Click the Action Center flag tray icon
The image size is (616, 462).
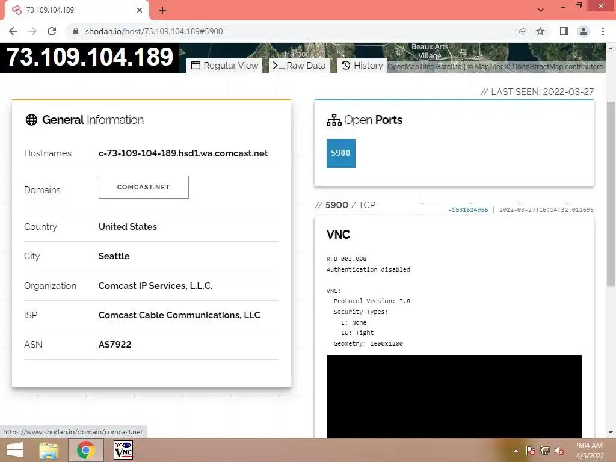(x=530, y=451)
